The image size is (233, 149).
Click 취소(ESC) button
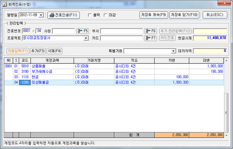coord(215,15)
